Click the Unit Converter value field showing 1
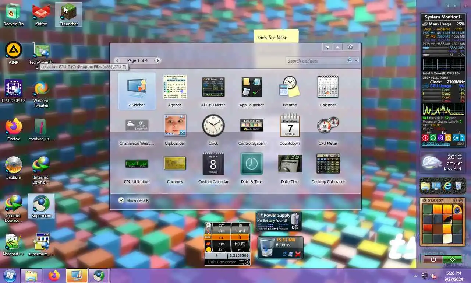 coord(216,255)
